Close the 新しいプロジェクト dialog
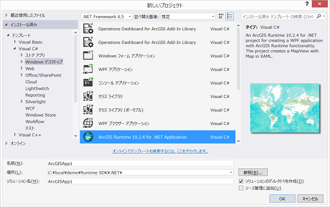This screenshot has width=330, height=207. (320, 4)
